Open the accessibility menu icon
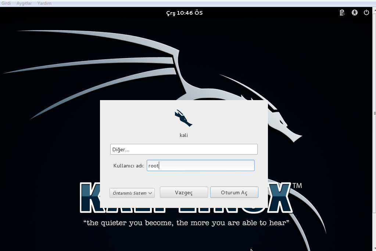 click(354, 13)
